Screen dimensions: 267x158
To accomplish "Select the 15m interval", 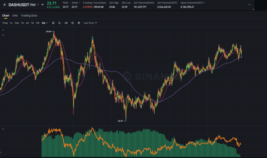I will point(17,23).
